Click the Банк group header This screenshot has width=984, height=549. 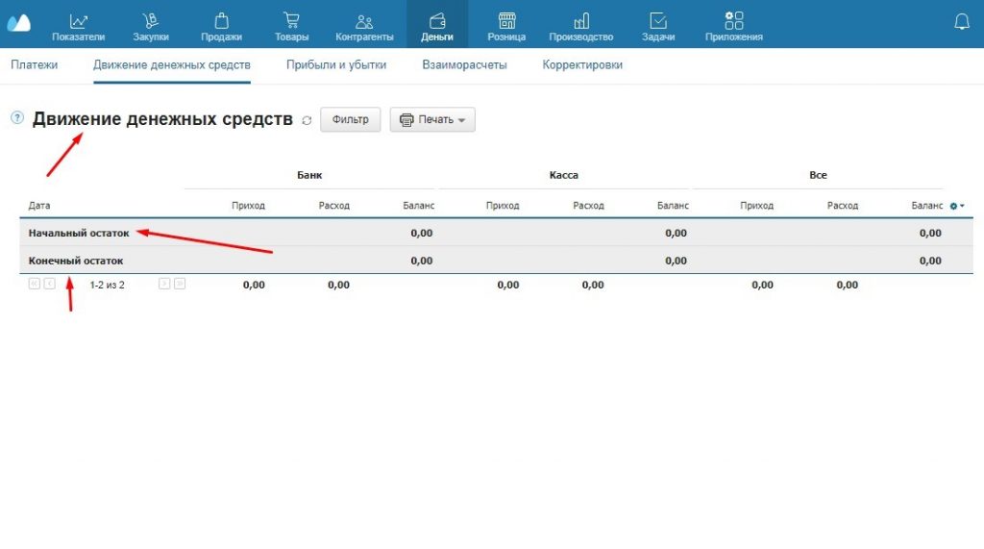[x=309, y=175]
